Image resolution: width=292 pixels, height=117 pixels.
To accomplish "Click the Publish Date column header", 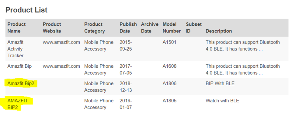I will (x=128, y=28).
